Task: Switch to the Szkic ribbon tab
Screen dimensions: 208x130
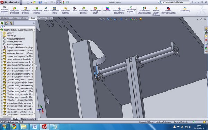Action: pyautogui.click(x=24, y=18)
